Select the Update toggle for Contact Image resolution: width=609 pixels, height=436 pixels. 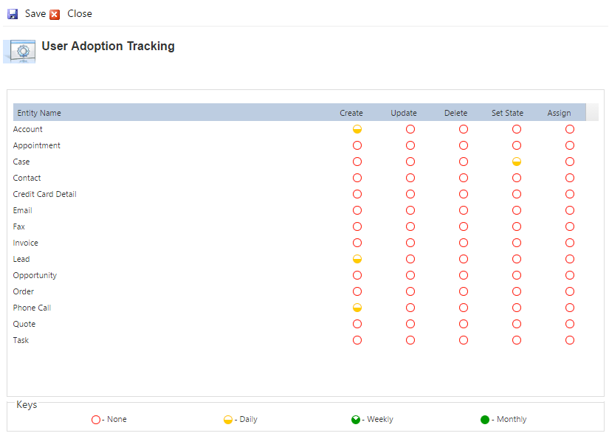(x=410, y=178)
